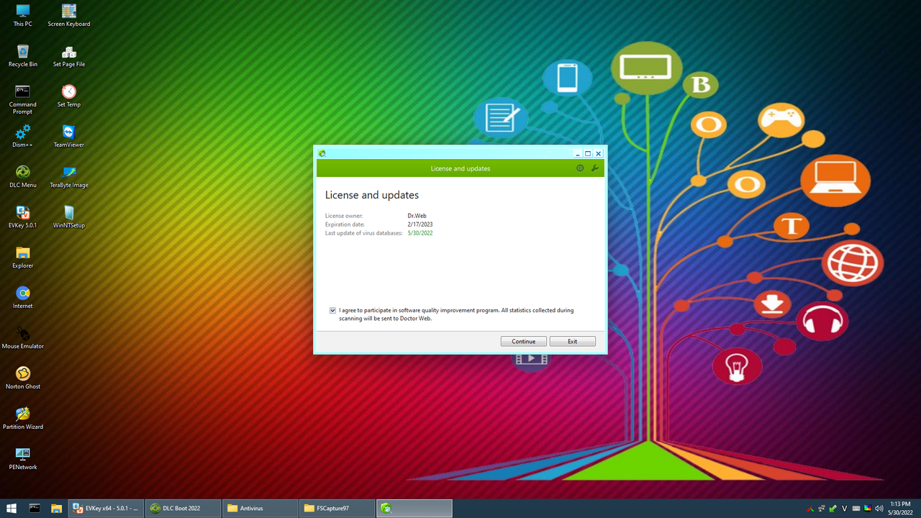Close the Dr.Web License window

tap(599, 153)
